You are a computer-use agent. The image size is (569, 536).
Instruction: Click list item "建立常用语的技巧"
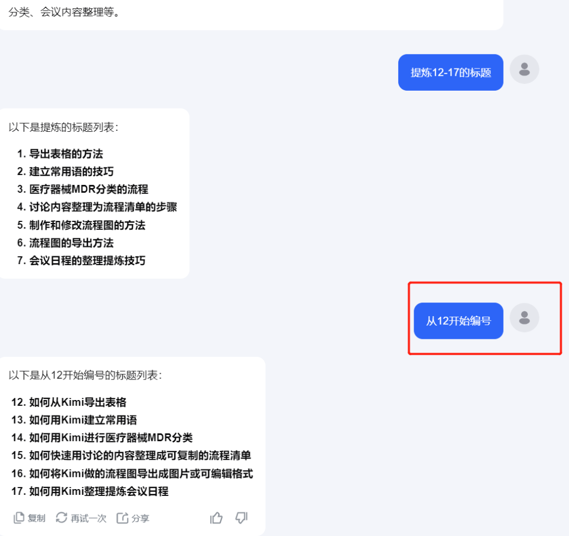click(x=72, y=171)
